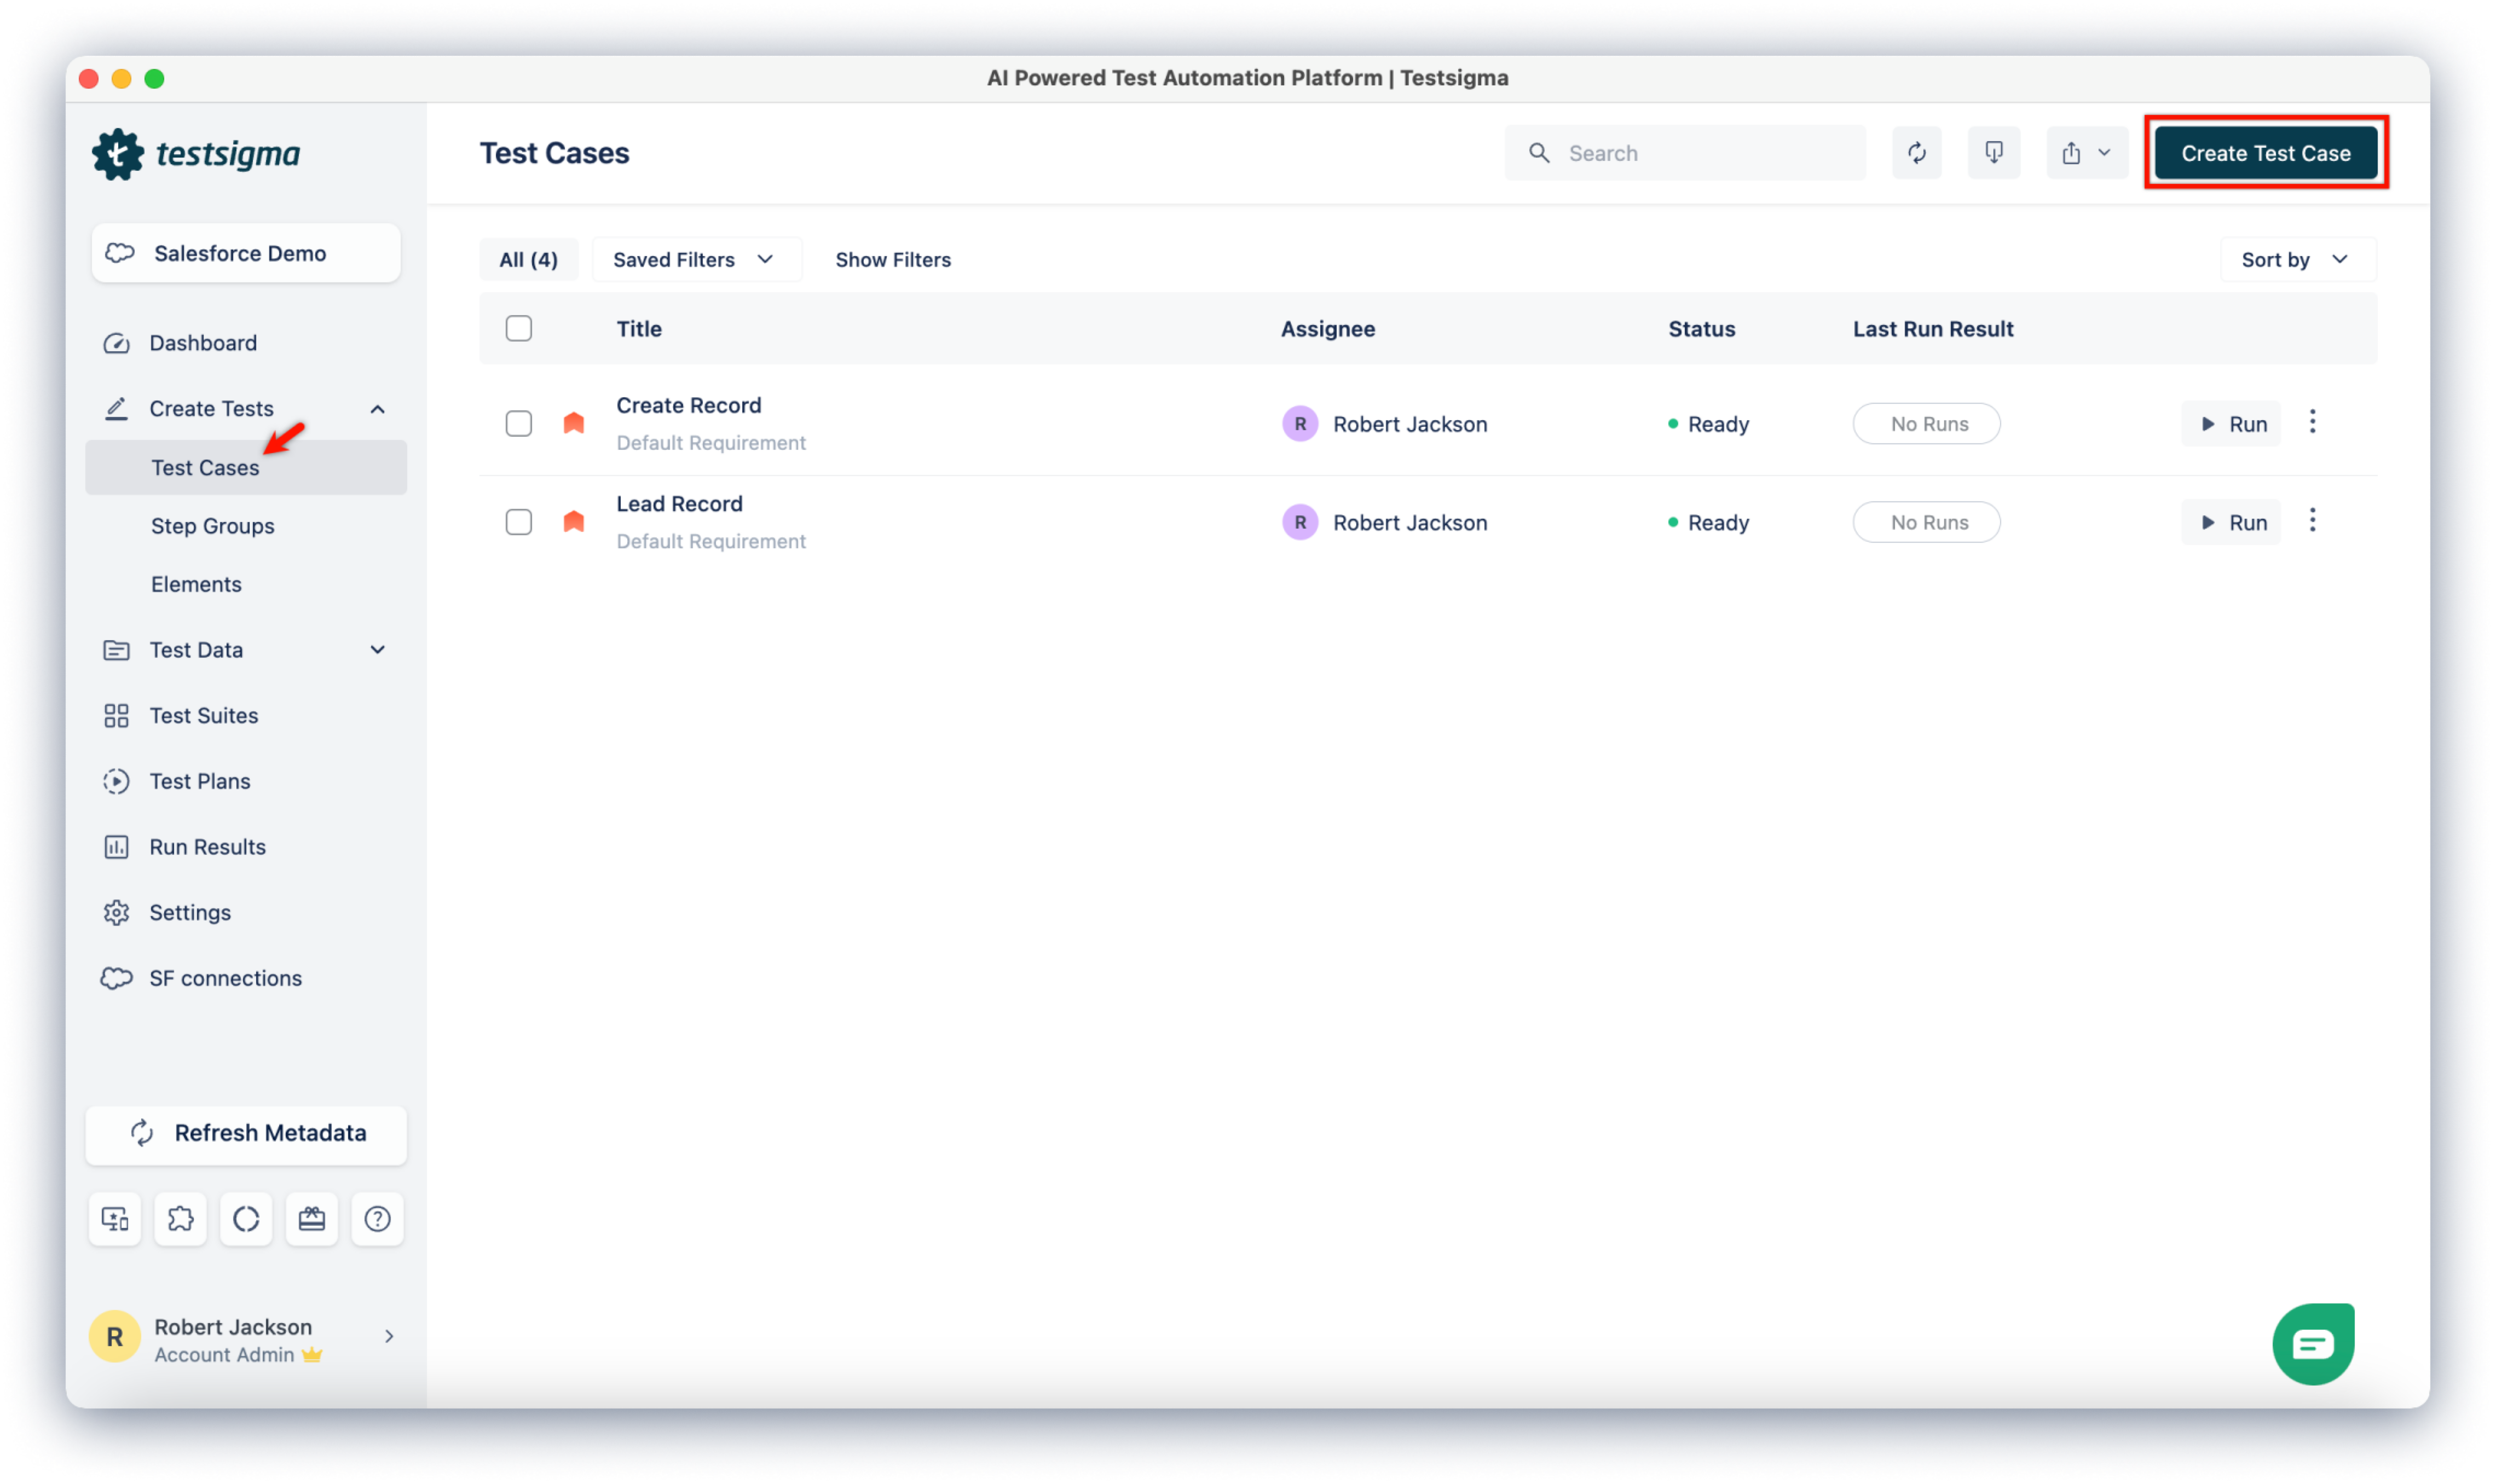Click Show Filters
This screenshot has height=1484, width=2496.
pos(893,260)
